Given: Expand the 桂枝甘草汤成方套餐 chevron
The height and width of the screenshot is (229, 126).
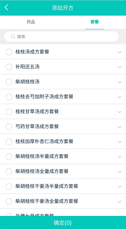Looking at the screenshot, I should click(119, 112).
